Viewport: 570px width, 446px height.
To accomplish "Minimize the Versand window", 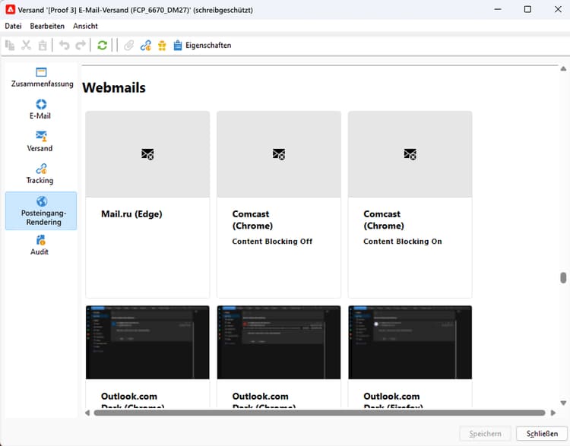I will coord(498,9).
